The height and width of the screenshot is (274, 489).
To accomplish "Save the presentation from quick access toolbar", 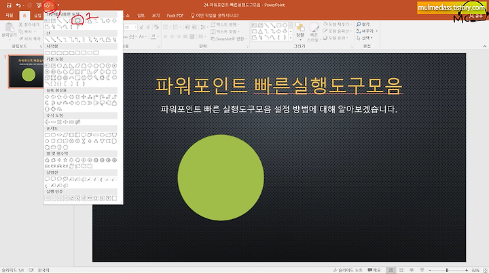I will tap(9, 5).
